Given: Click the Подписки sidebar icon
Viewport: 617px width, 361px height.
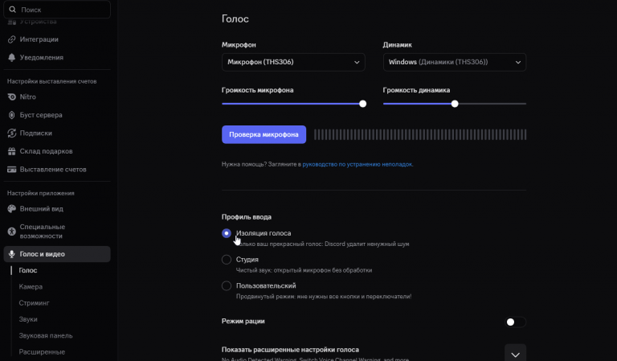Looking at the screenshot, I should click(12, 133).
